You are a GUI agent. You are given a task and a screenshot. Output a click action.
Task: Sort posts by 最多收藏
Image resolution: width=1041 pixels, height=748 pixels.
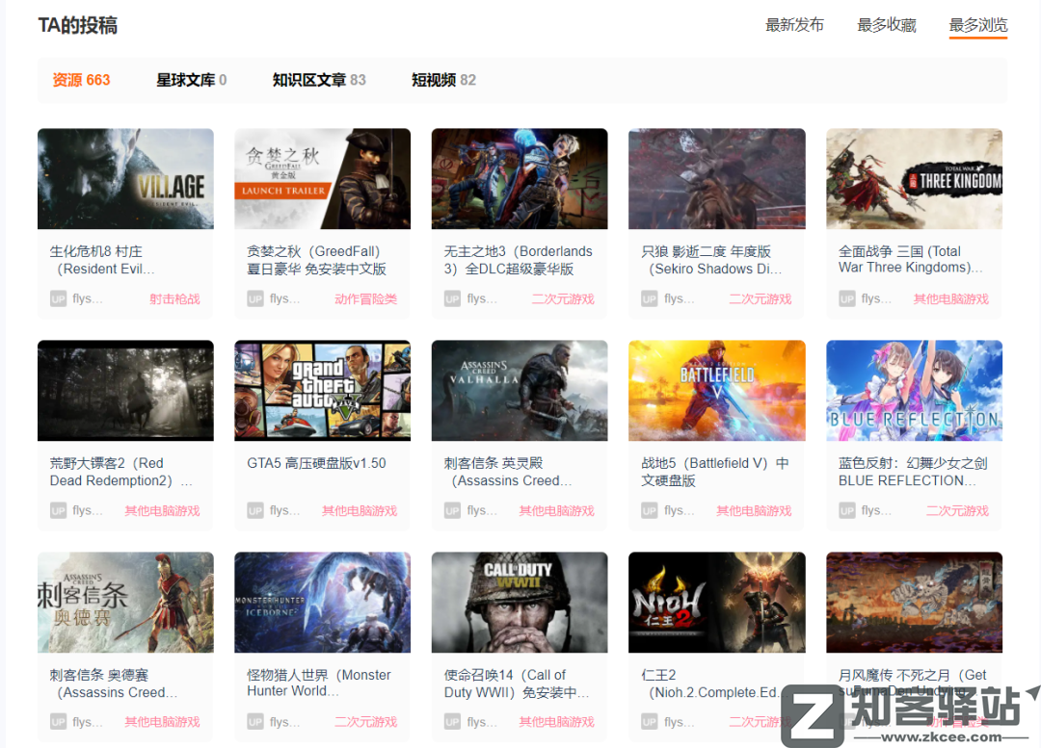[x=886, y=26]
